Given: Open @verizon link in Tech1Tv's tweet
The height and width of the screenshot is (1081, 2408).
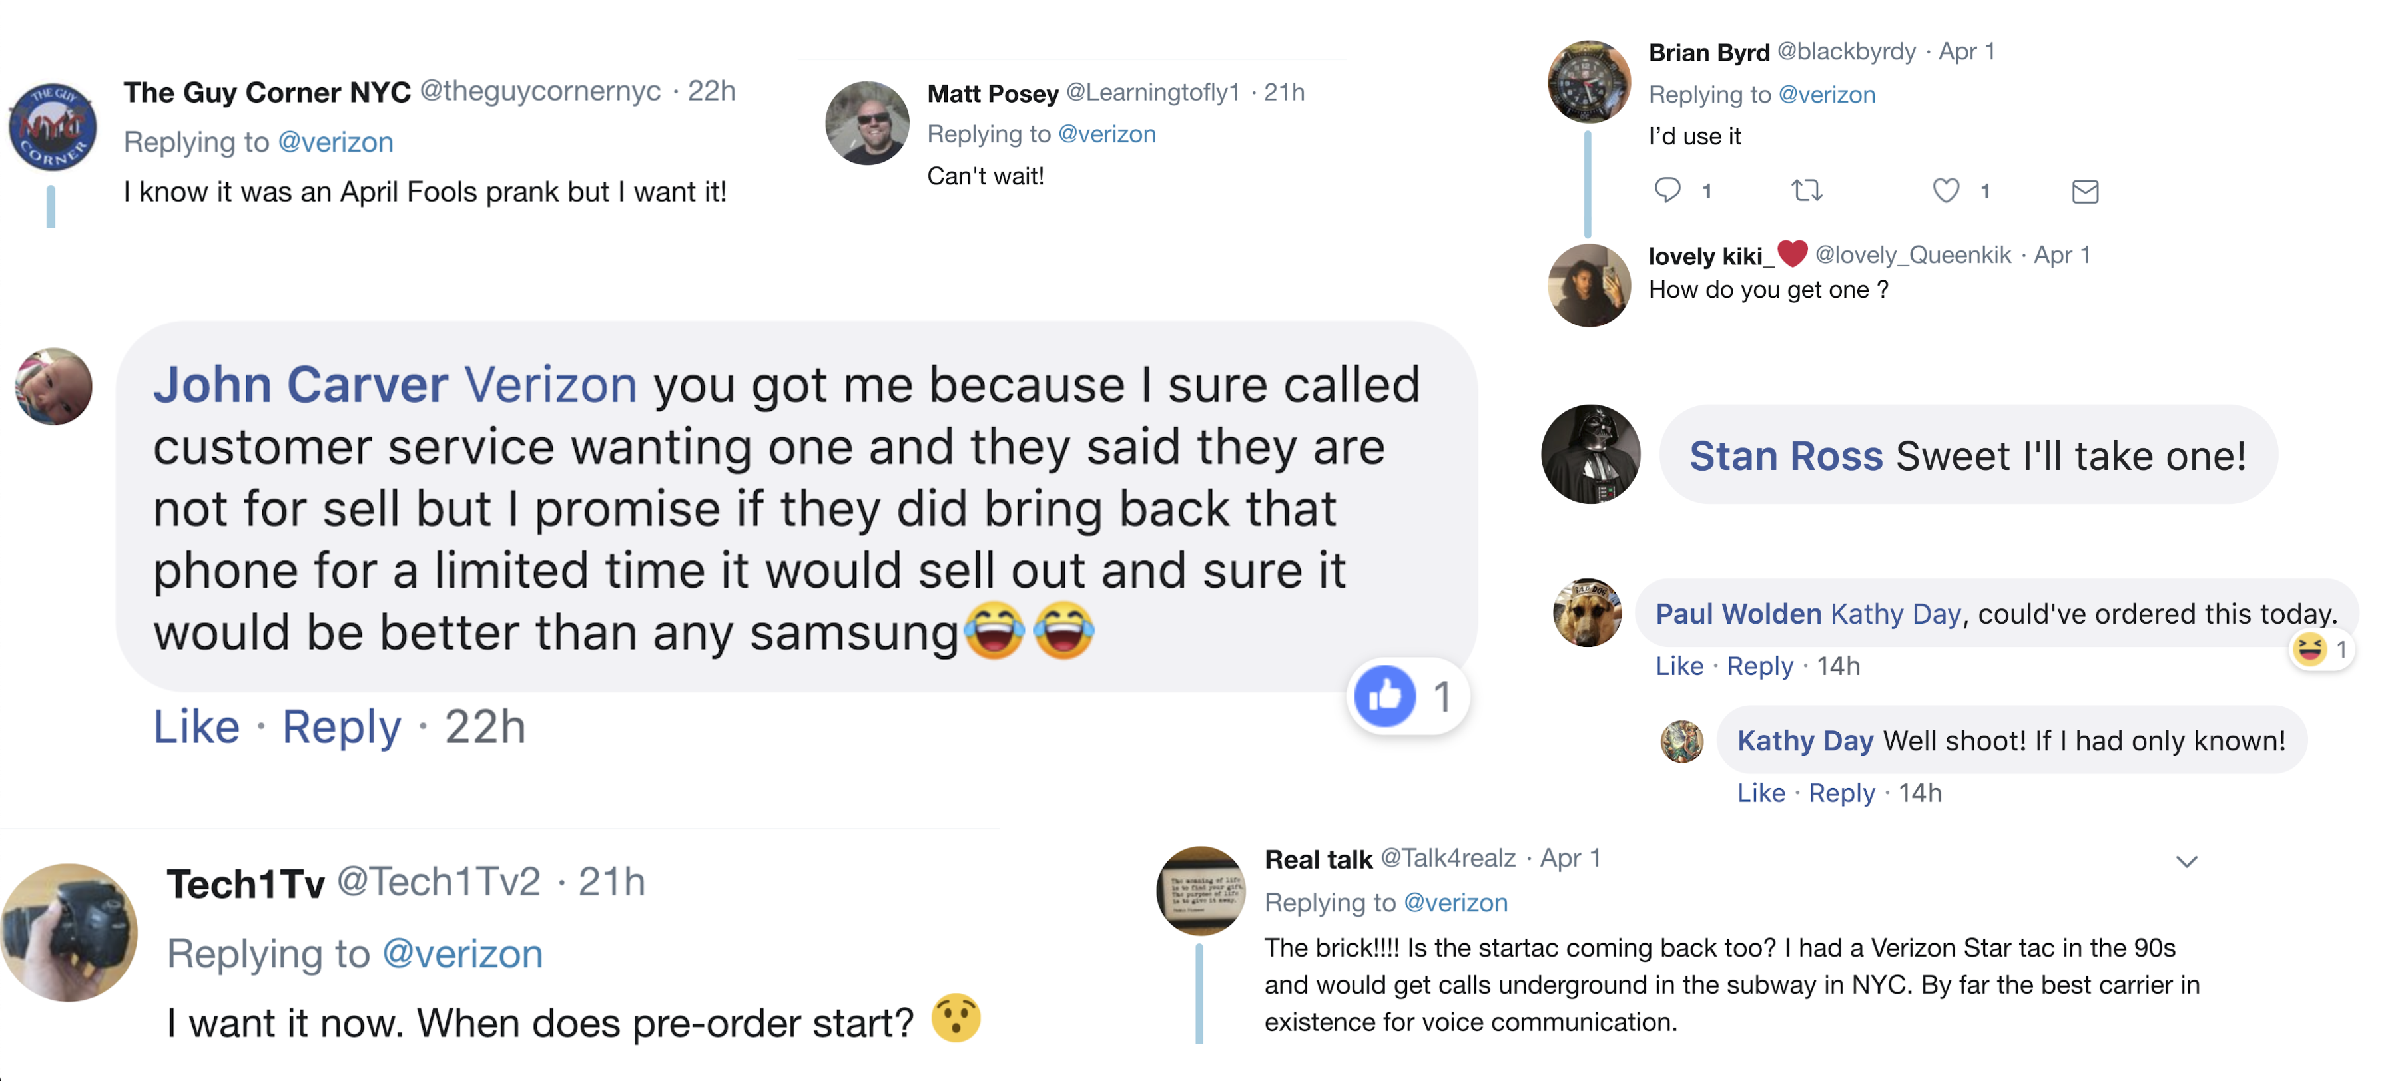Looking at the screenshot, I should point(463,954).
